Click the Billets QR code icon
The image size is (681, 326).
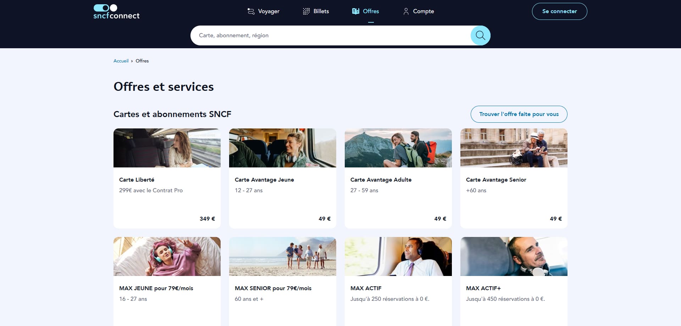point(306,11)
